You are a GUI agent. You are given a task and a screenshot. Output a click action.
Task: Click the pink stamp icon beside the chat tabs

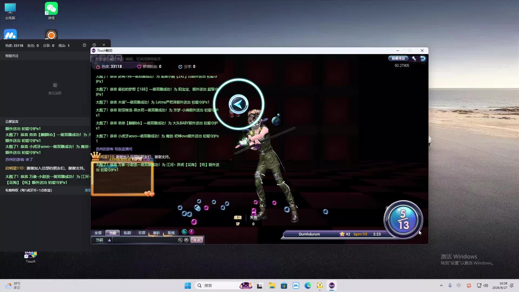click(191, 232)
